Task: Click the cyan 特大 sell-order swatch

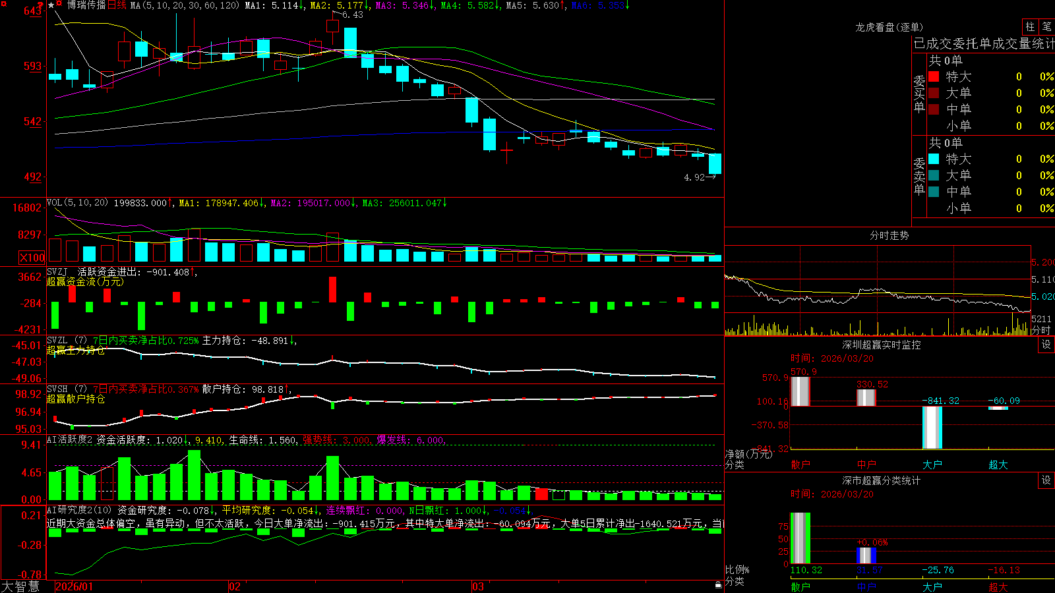Action: pyautogui.click(x=934, y=159)
